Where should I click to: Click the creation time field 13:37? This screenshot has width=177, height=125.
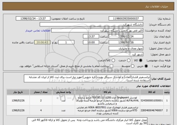coord(91,37)
